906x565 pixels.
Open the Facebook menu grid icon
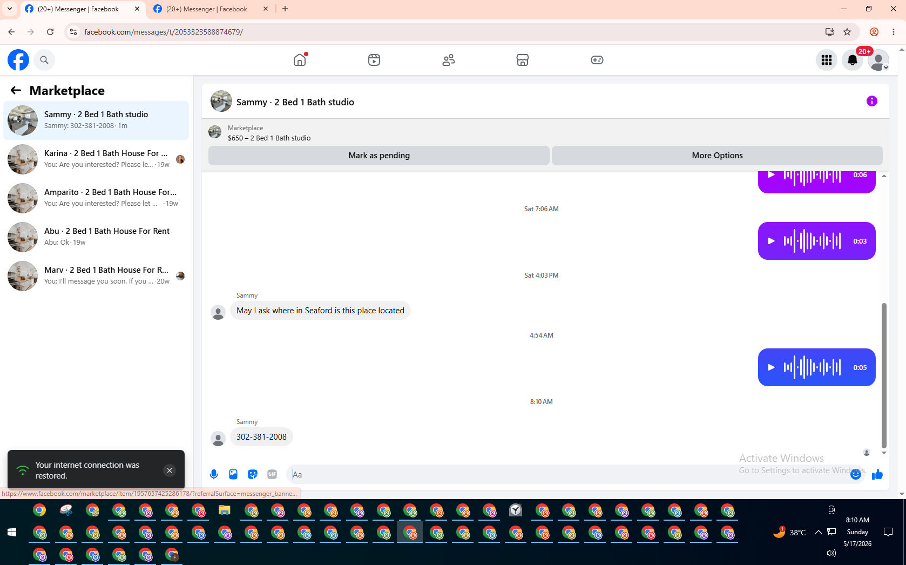pyautogui.click(x=827, y=60)
